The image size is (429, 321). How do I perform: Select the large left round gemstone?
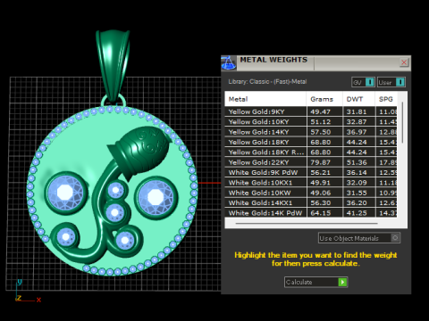tap(65, 193)
